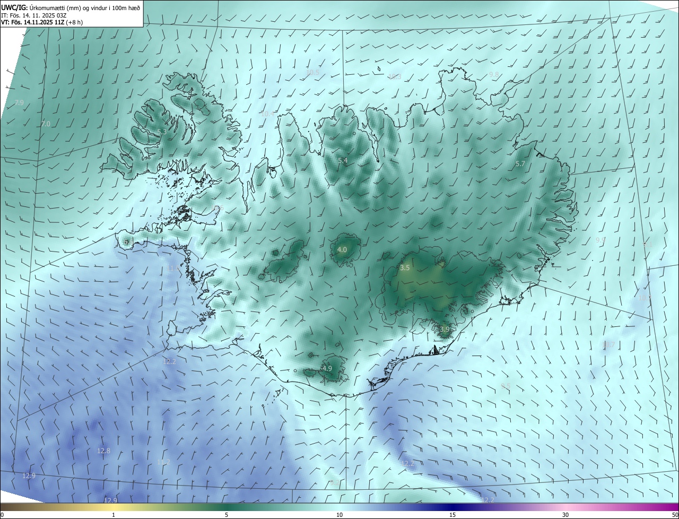Click the 'VT: Fös. 14.11.2025 11Z (+8 h)' line

point(42,22)
